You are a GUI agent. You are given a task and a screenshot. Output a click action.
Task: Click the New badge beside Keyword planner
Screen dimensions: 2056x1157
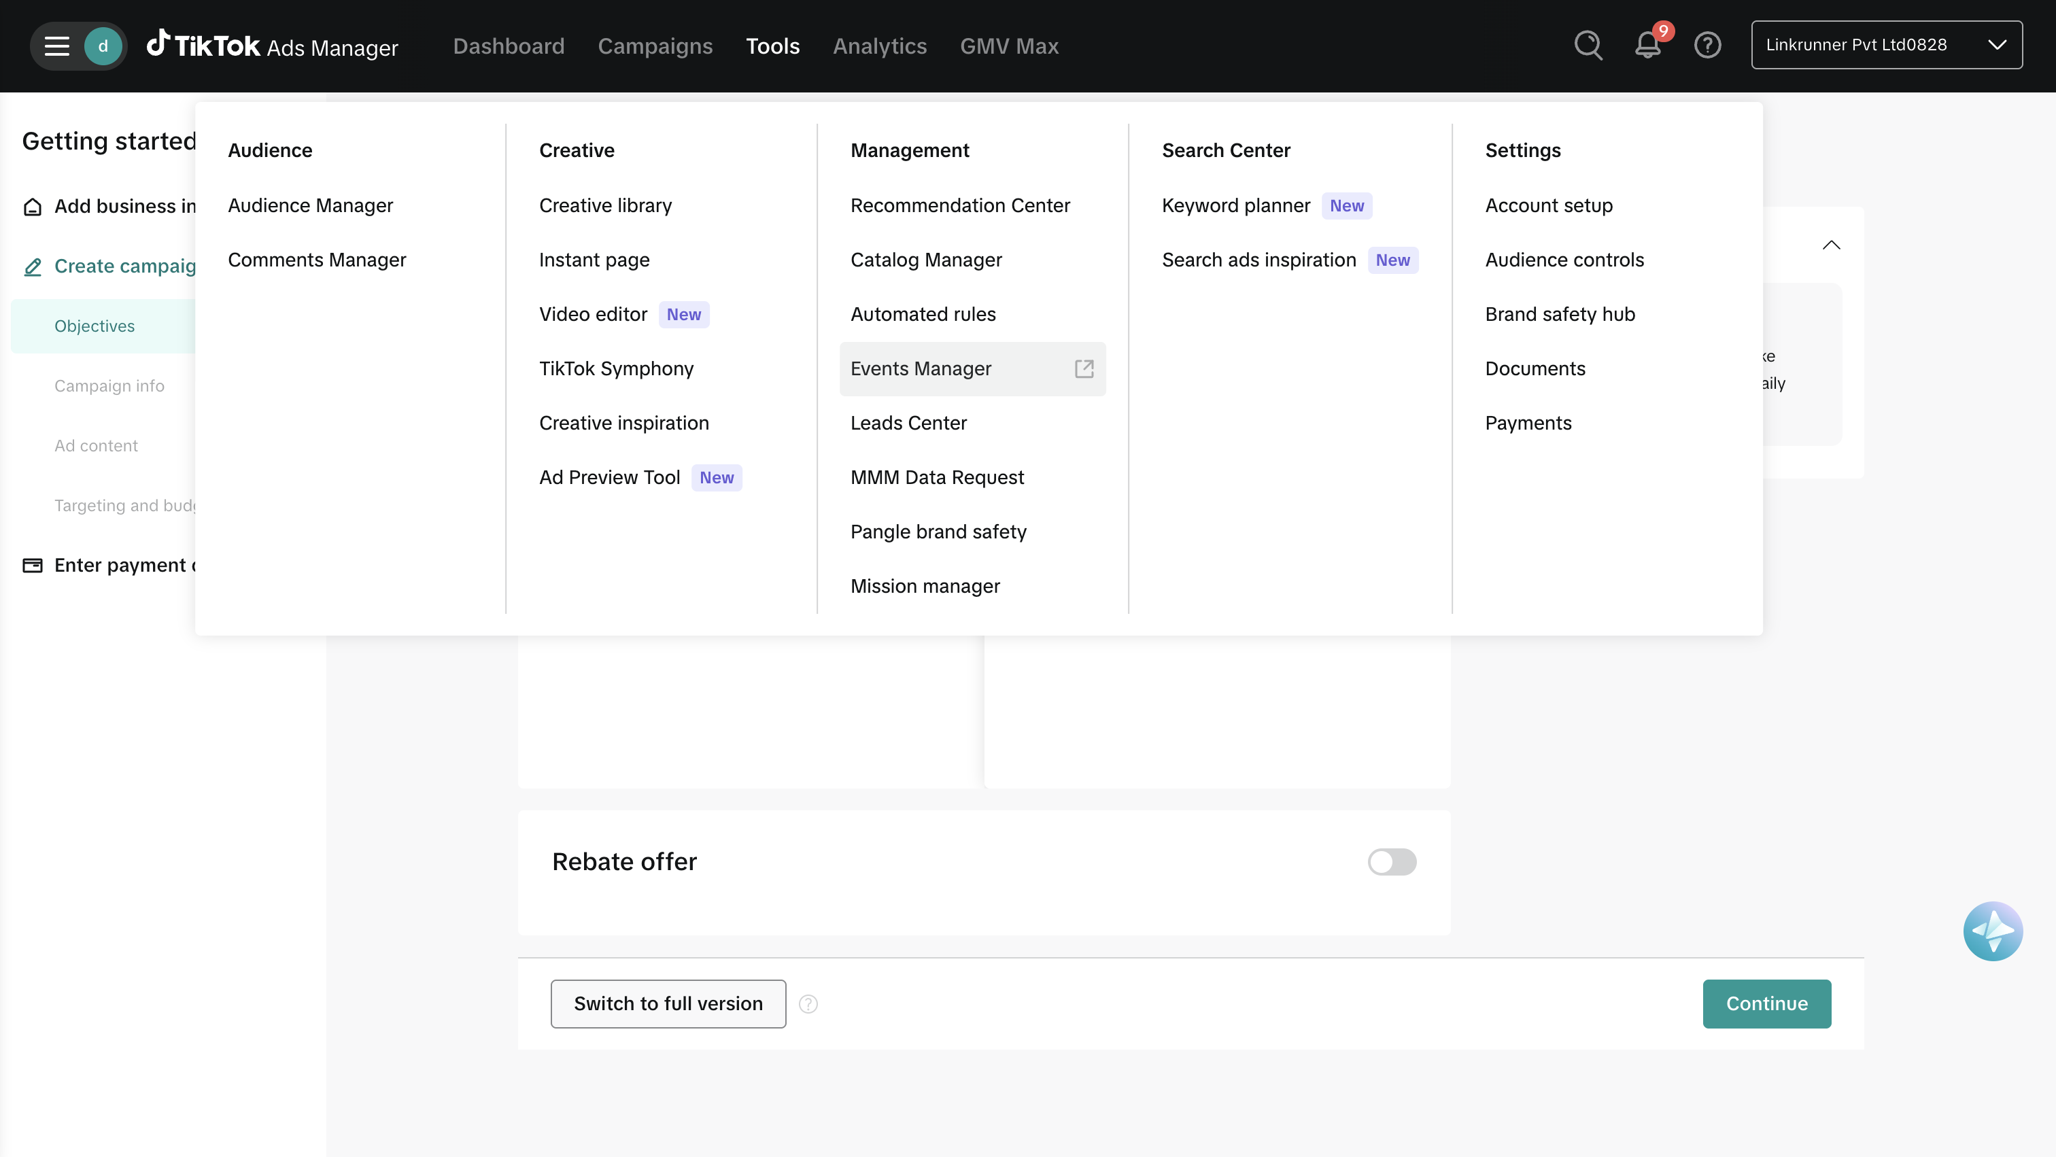click(x=1346, y=206)
